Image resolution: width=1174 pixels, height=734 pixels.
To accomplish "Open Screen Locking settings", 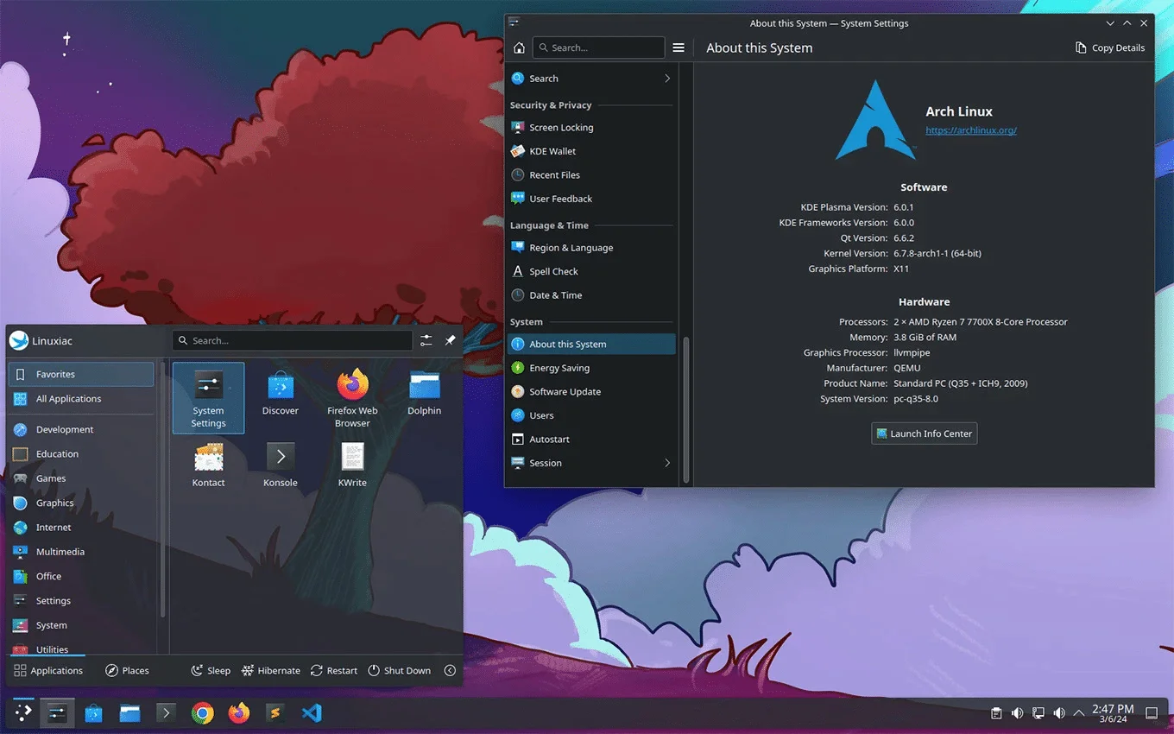I will [x=562, y=127].
